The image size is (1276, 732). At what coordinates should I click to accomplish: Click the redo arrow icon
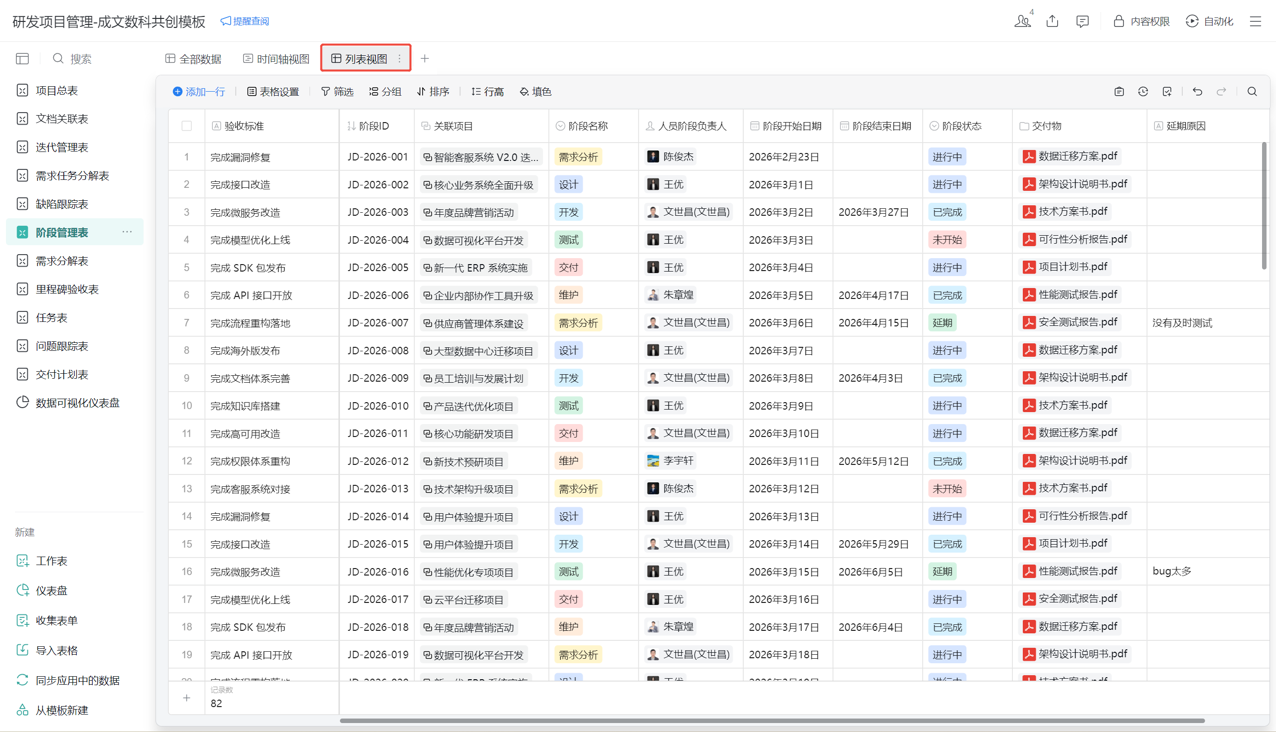(x=1221, y=92)
